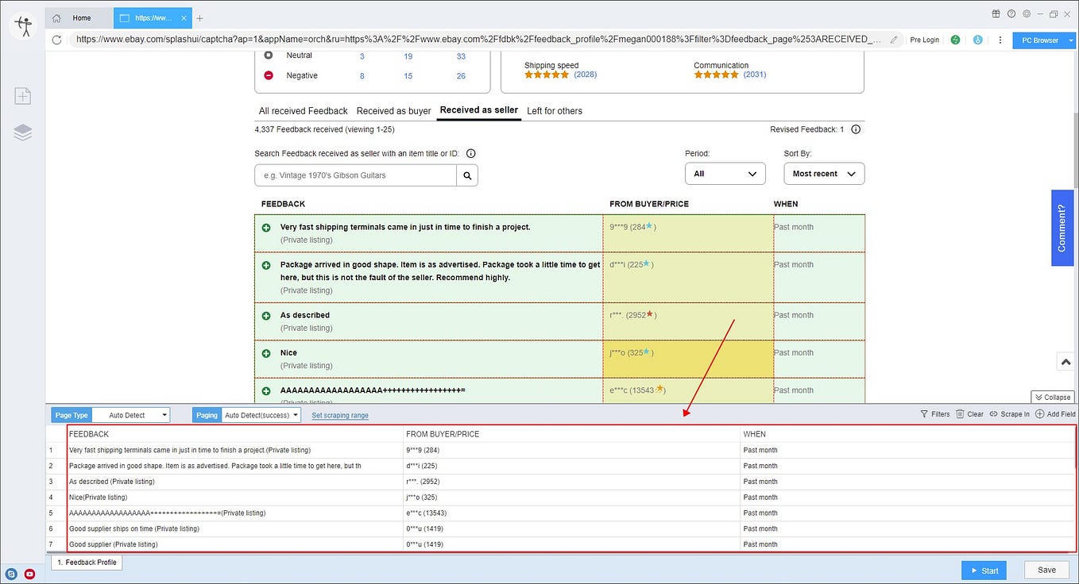The image size is (1079, 584).
Task: Click the feedback search magnifier icon
Action: point(466,175)
